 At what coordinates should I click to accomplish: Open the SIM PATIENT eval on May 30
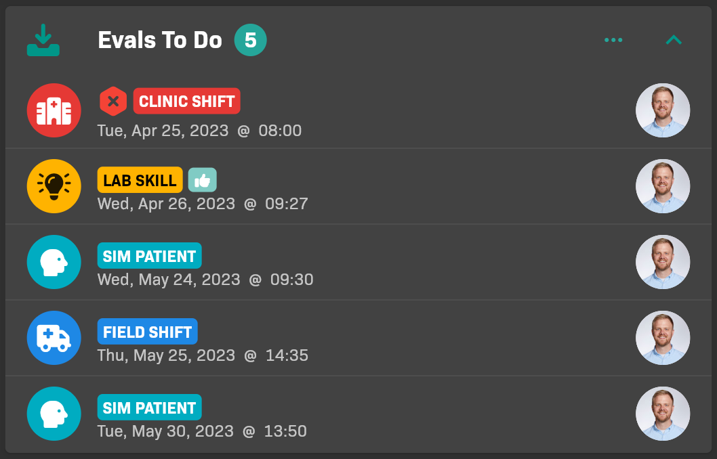point(149,408)
